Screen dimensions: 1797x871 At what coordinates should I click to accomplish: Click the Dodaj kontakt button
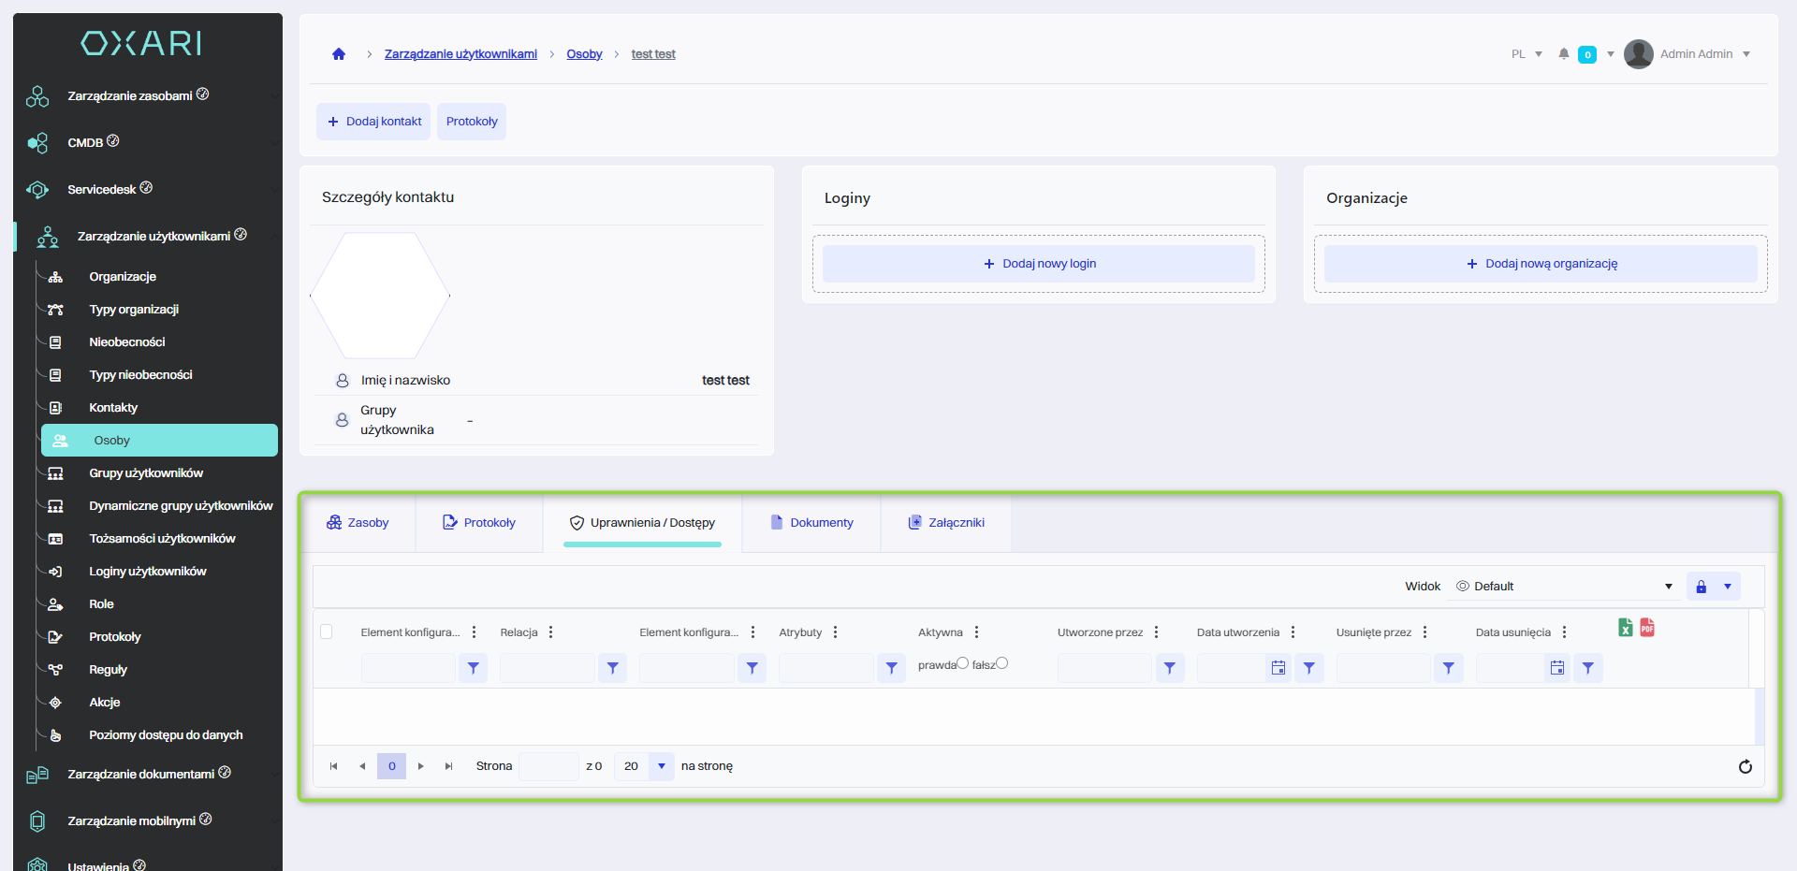(x=374, y=122)
